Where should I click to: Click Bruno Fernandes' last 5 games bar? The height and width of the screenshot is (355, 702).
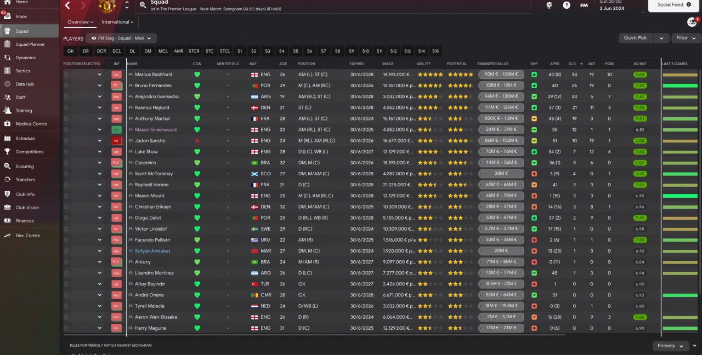680,85
